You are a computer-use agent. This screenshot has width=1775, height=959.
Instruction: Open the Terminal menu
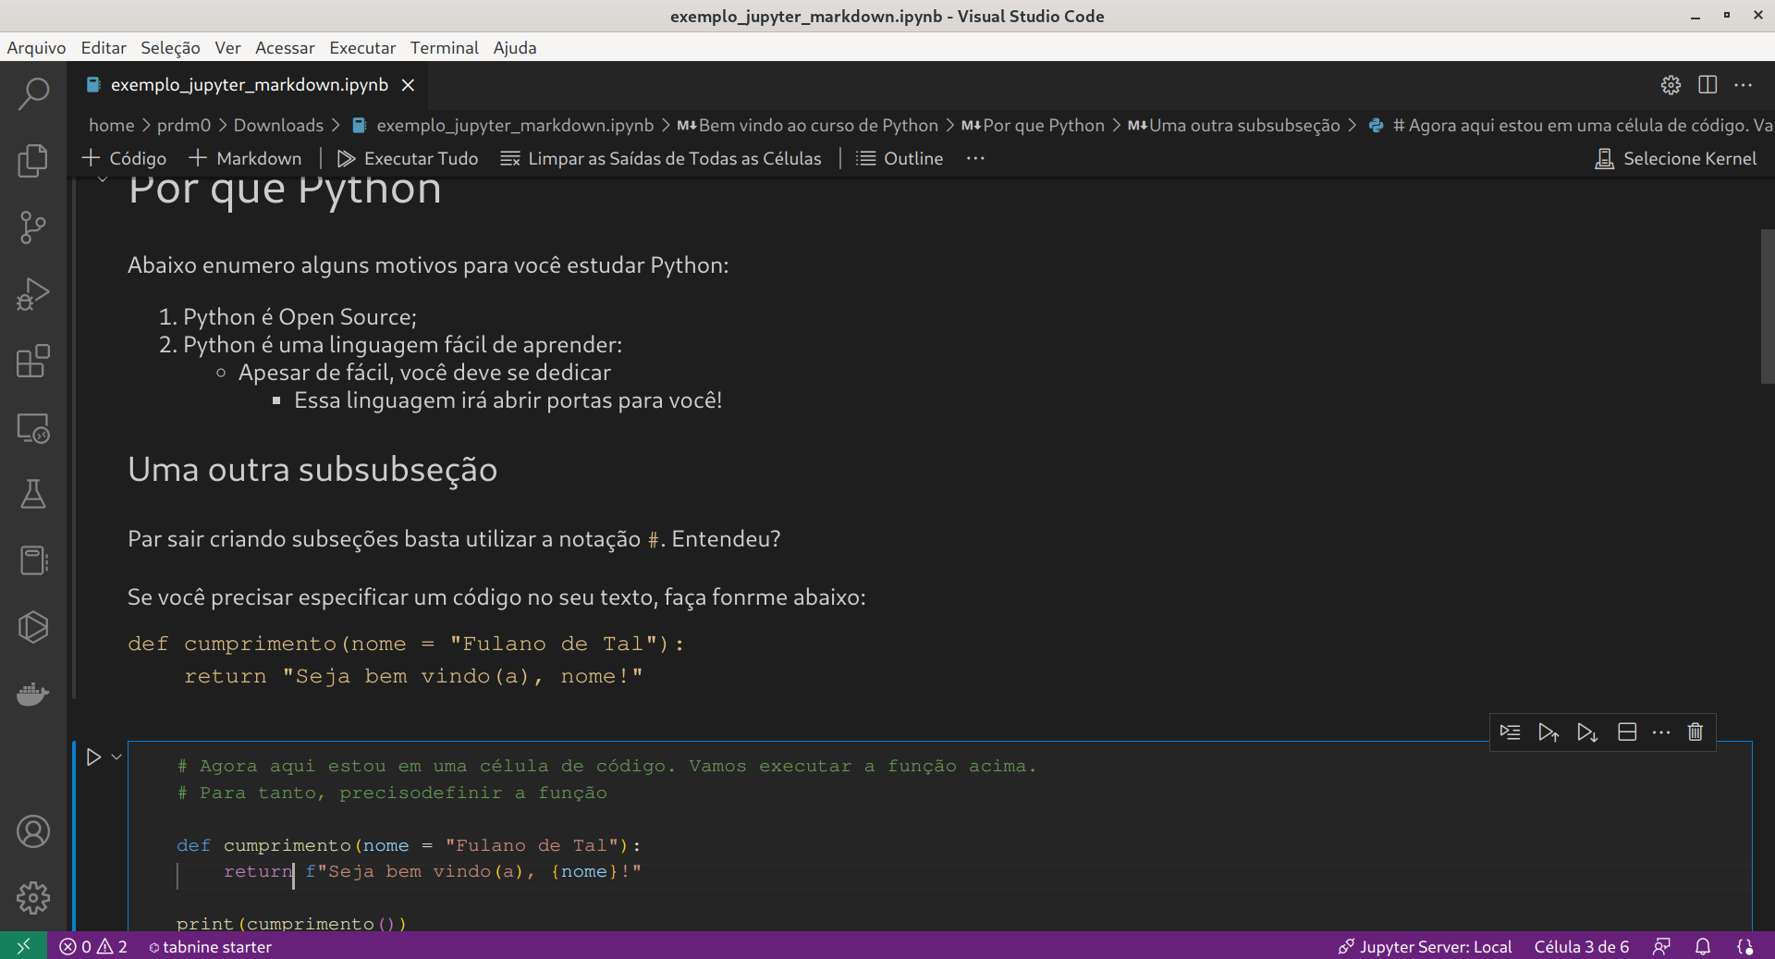(444, 48)
